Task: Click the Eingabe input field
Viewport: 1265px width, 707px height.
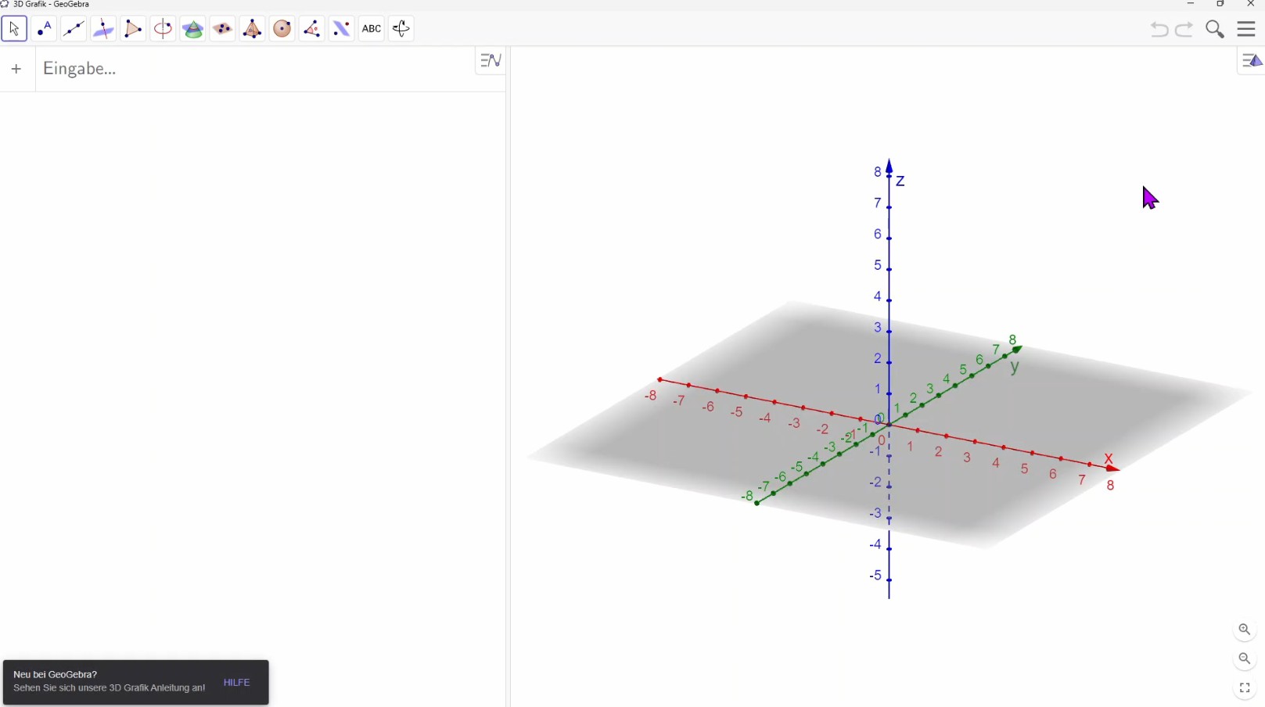Action: point(250,69)
